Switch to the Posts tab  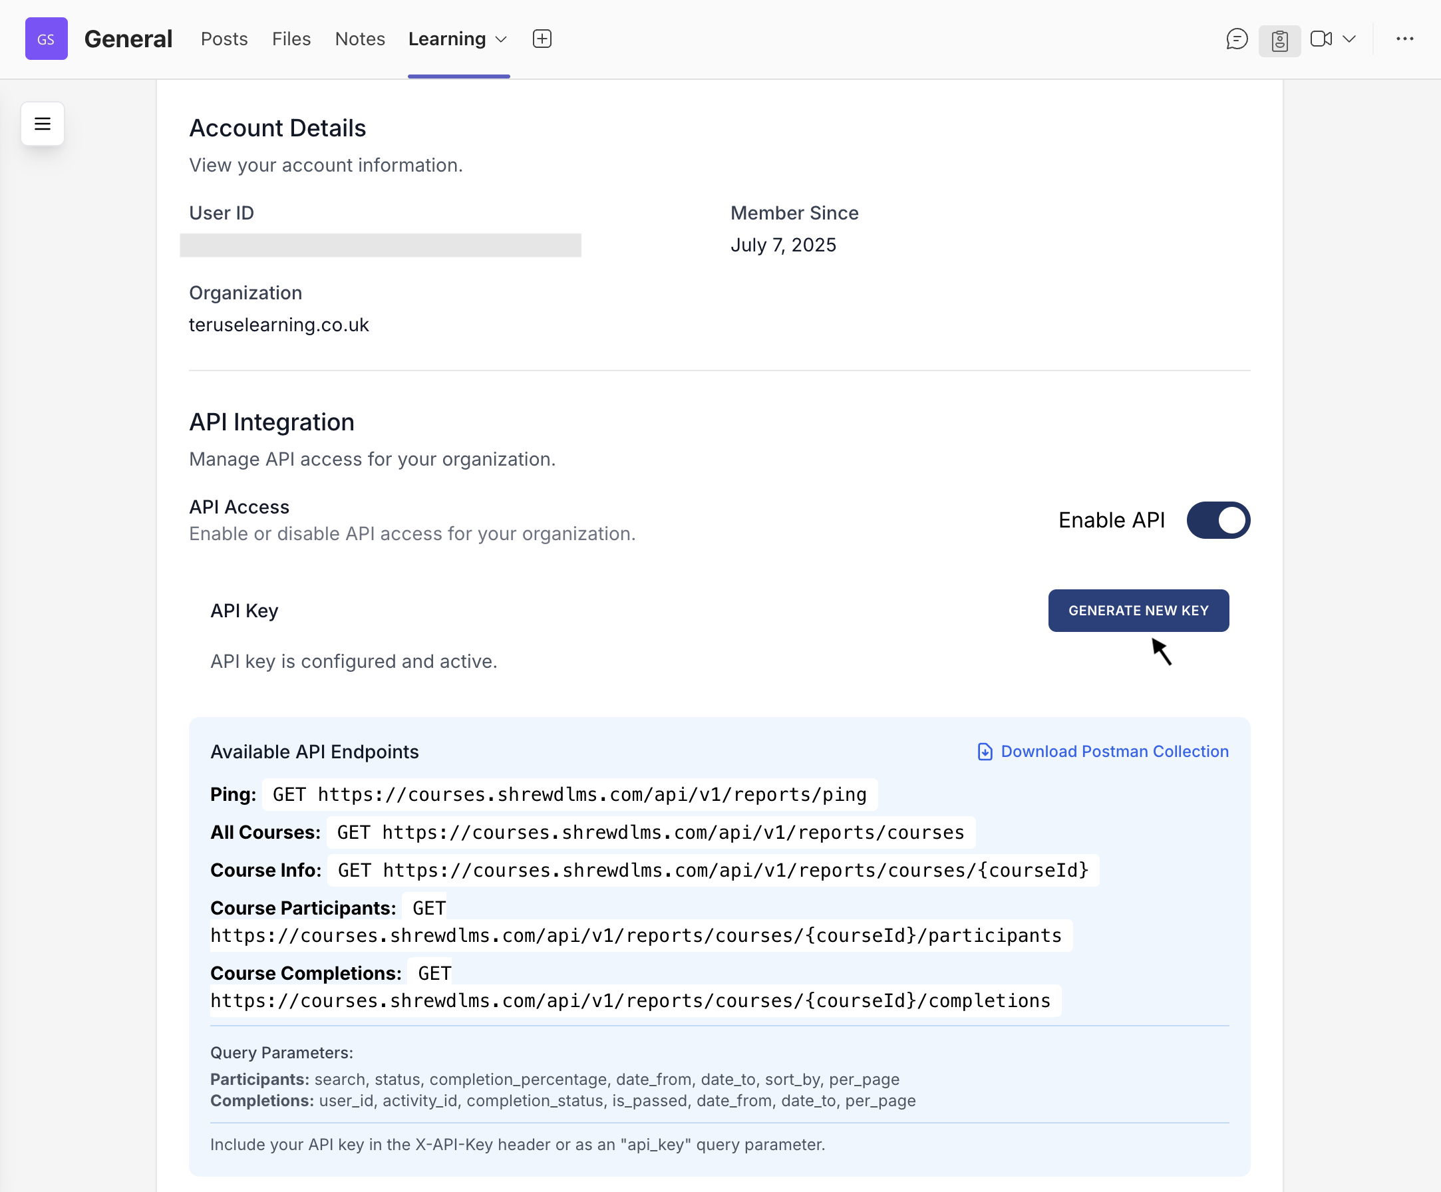coord(224,39)
